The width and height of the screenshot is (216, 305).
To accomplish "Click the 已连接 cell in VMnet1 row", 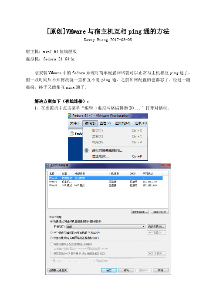I will tap(112, 182).
